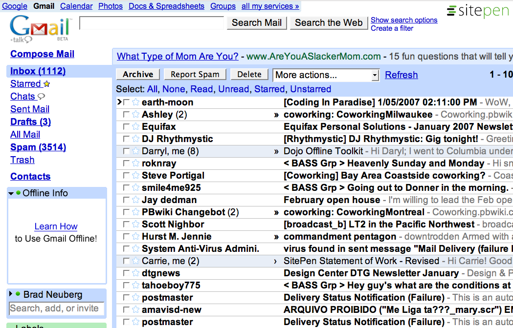
Task: Click the Gmail logo
Action: pos(40,29)
